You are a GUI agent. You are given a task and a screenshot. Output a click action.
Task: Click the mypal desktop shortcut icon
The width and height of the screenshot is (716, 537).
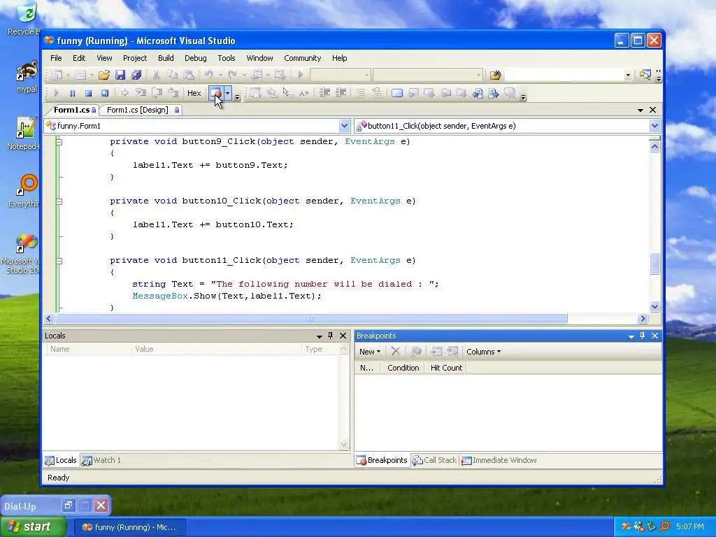tap(27, 77)
